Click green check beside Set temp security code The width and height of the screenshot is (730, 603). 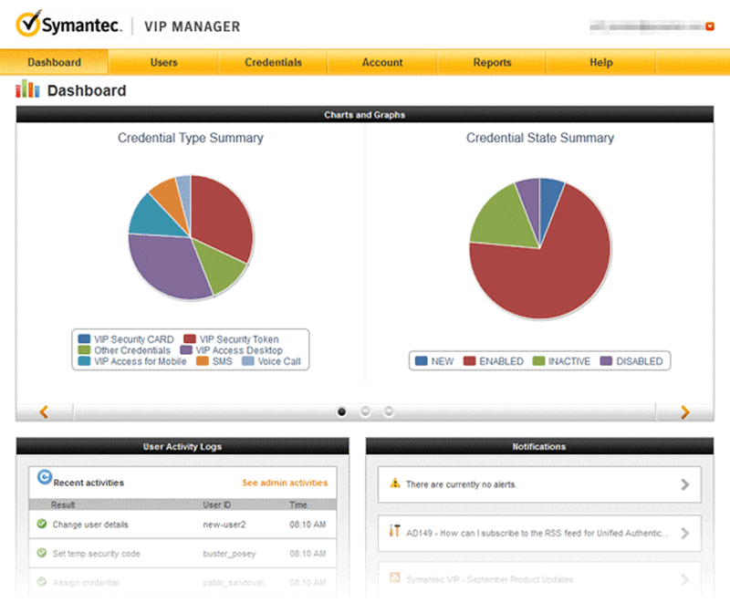(41, 554)
